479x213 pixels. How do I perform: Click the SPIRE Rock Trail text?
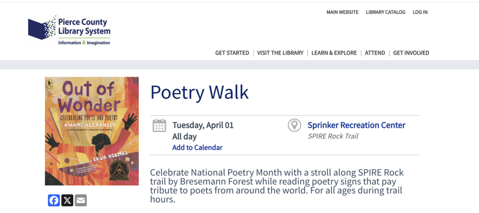333,136
